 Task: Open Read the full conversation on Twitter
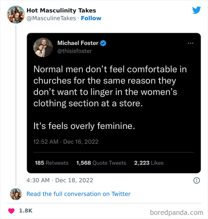(78, 194)
